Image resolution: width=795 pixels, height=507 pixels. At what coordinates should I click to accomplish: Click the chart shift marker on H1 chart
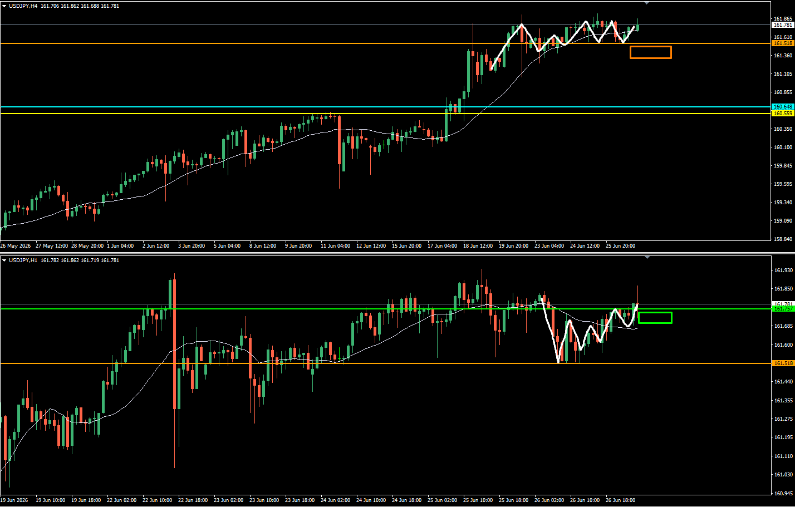tap(646, 257)
